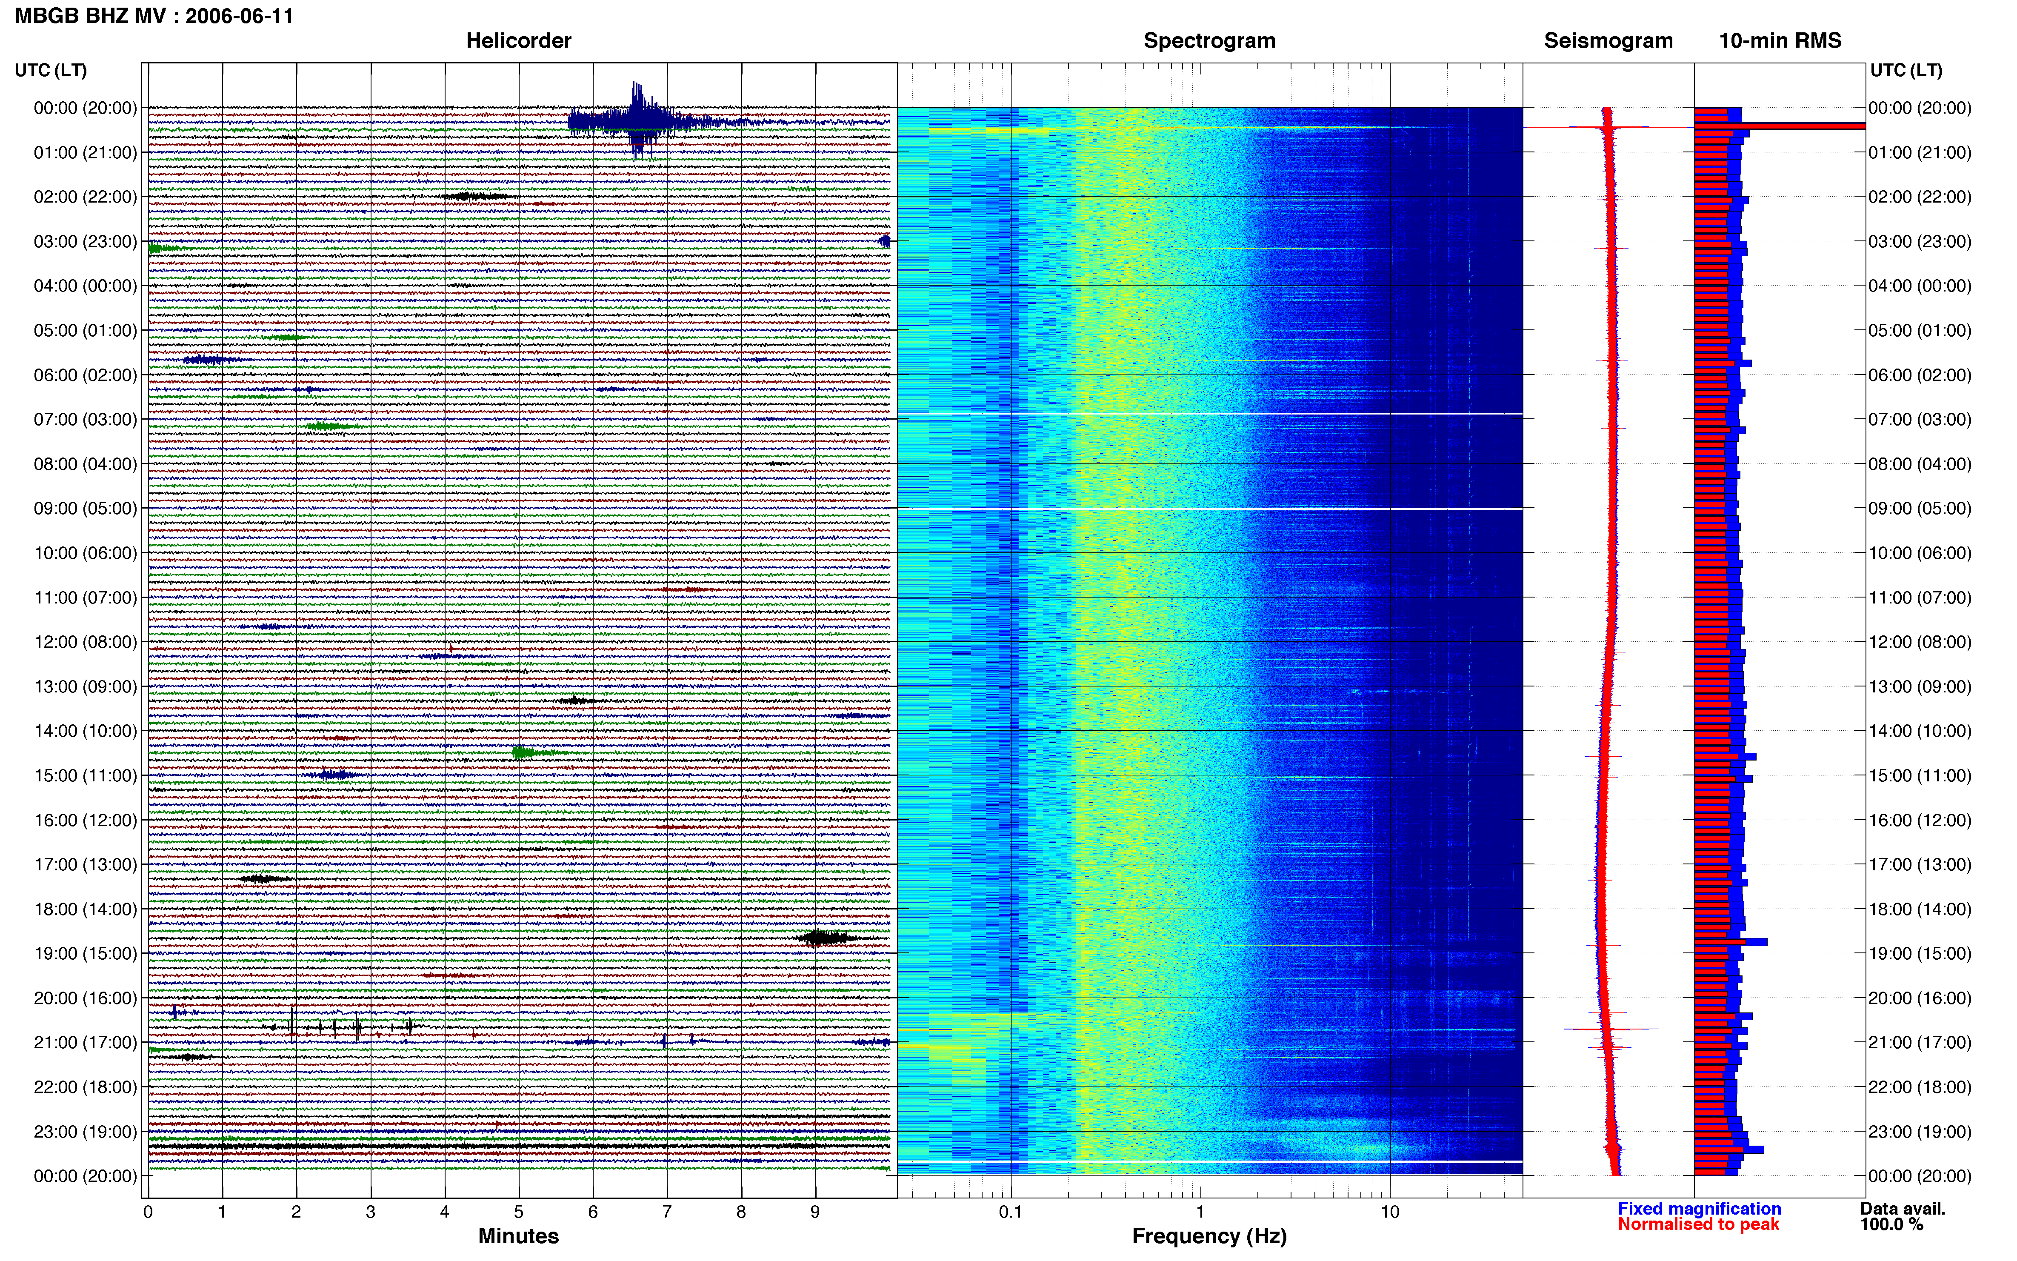Click left time label '15:00 (11:00)'

click(x=86, y=775)
